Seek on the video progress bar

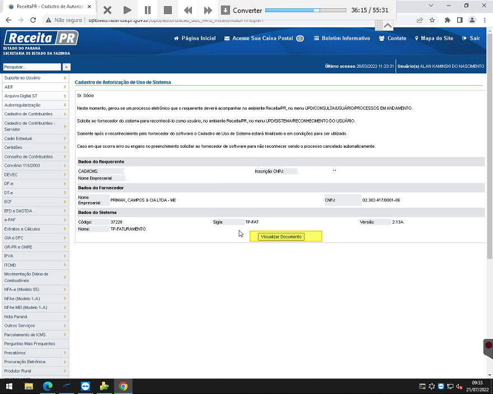(x=306, y=11)
